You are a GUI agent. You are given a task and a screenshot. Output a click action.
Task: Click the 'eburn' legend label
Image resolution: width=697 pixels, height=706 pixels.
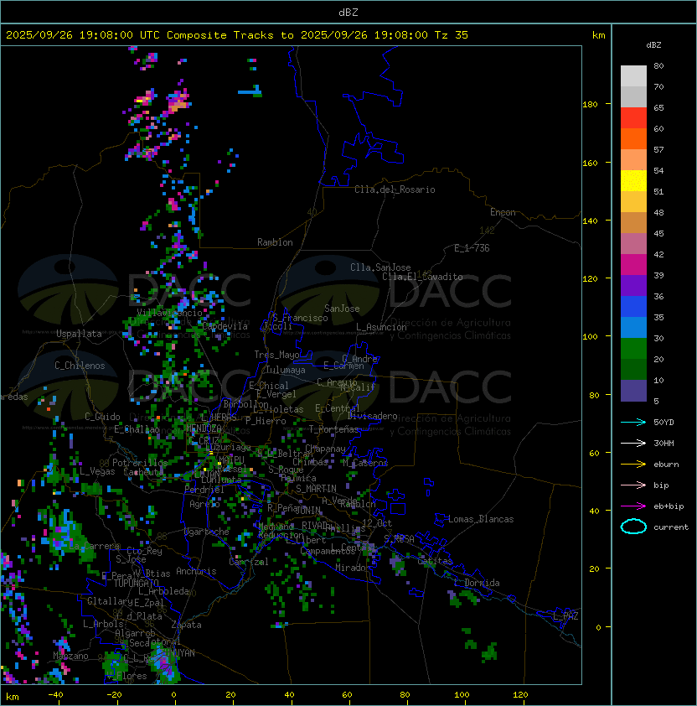(666, 465)
